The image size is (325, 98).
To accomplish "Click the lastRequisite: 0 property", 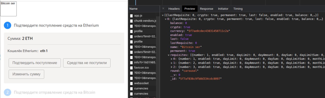I will (183, 43).
